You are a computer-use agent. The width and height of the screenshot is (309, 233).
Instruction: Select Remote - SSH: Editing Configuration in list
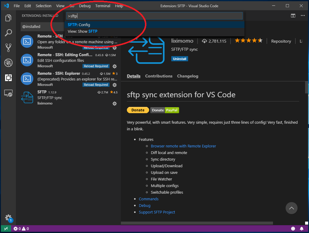click(x=69, y=60)
